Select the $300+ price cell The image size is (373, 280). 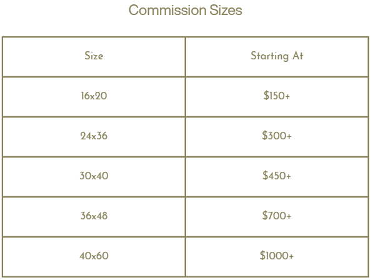277,136
